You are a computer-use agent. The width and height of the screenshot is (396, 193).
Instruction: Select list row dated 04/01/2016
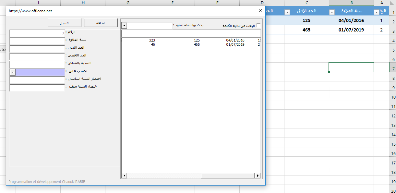(x=191, y=40)
